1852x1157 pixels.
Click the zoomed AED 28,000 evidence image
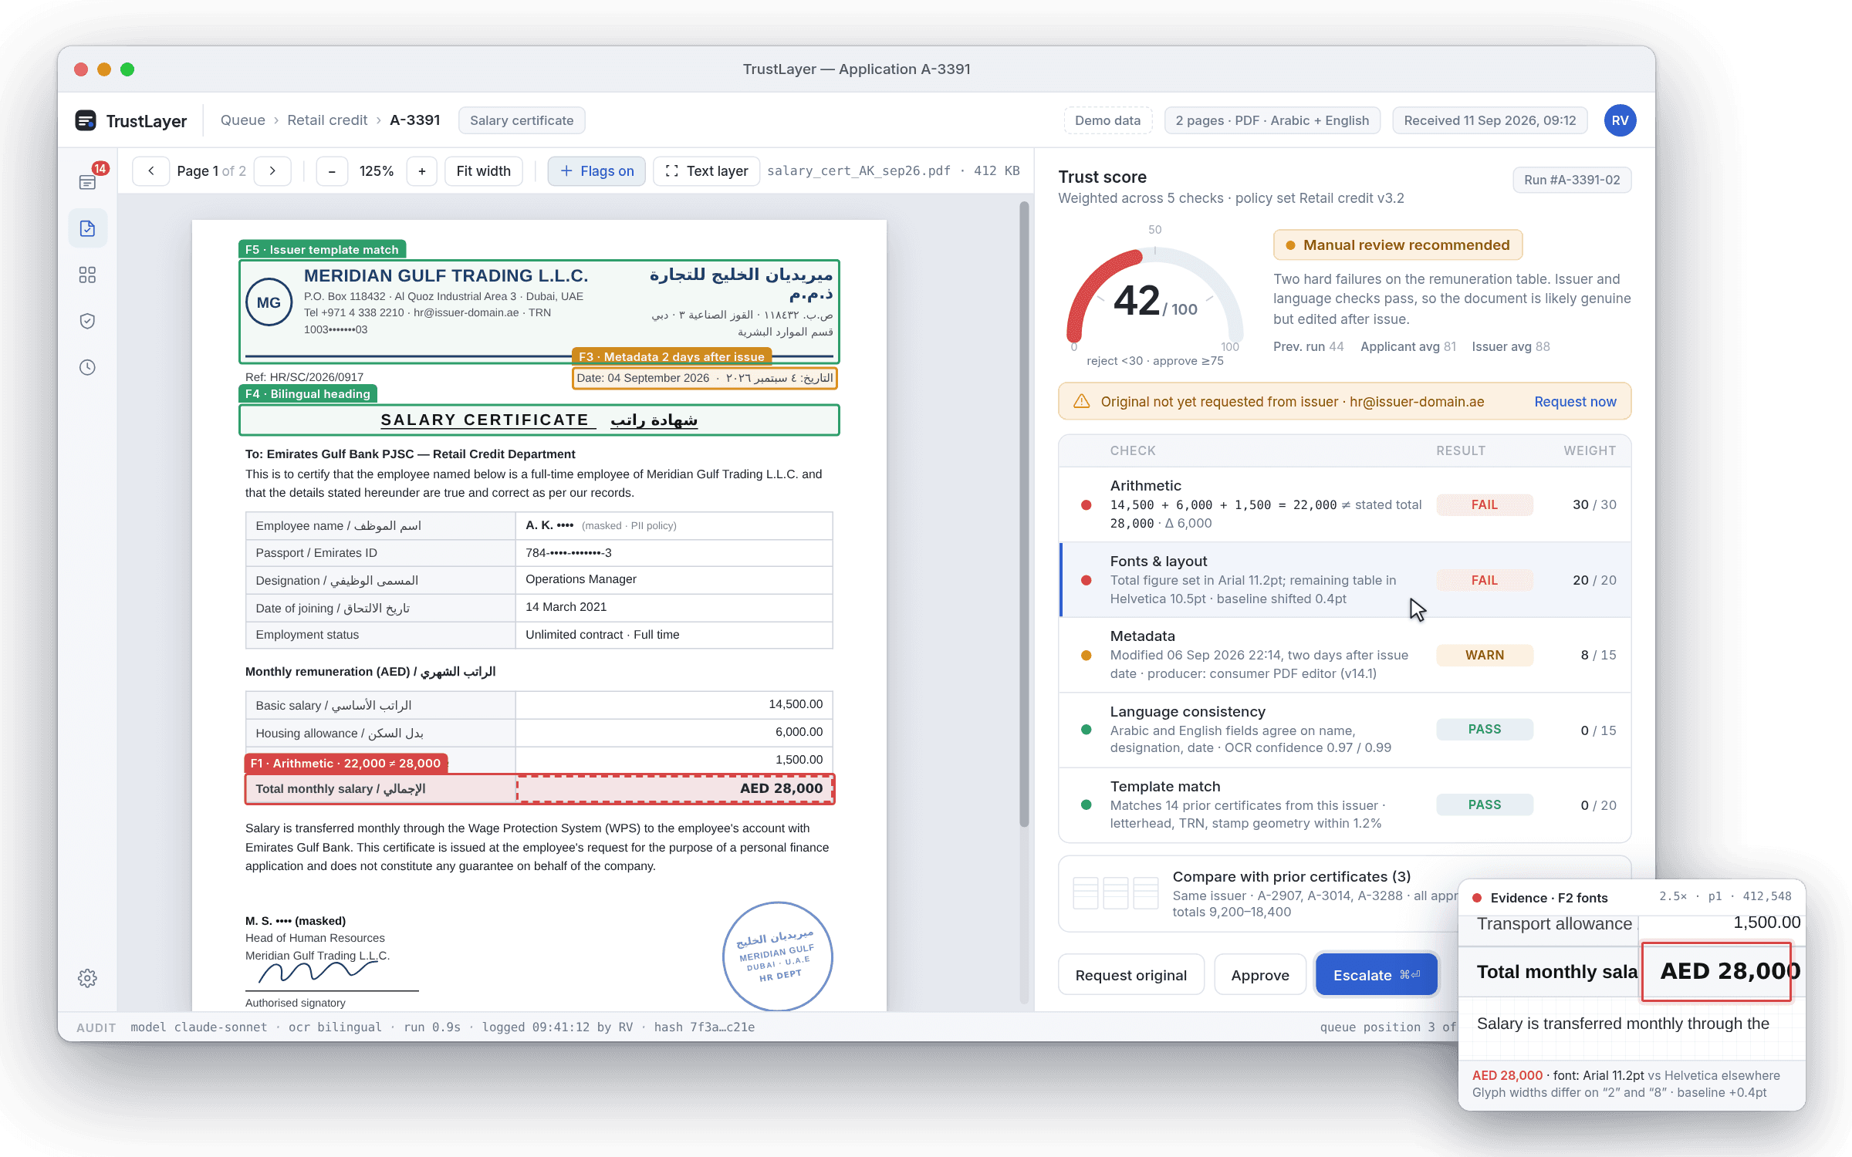[1716, 971]
